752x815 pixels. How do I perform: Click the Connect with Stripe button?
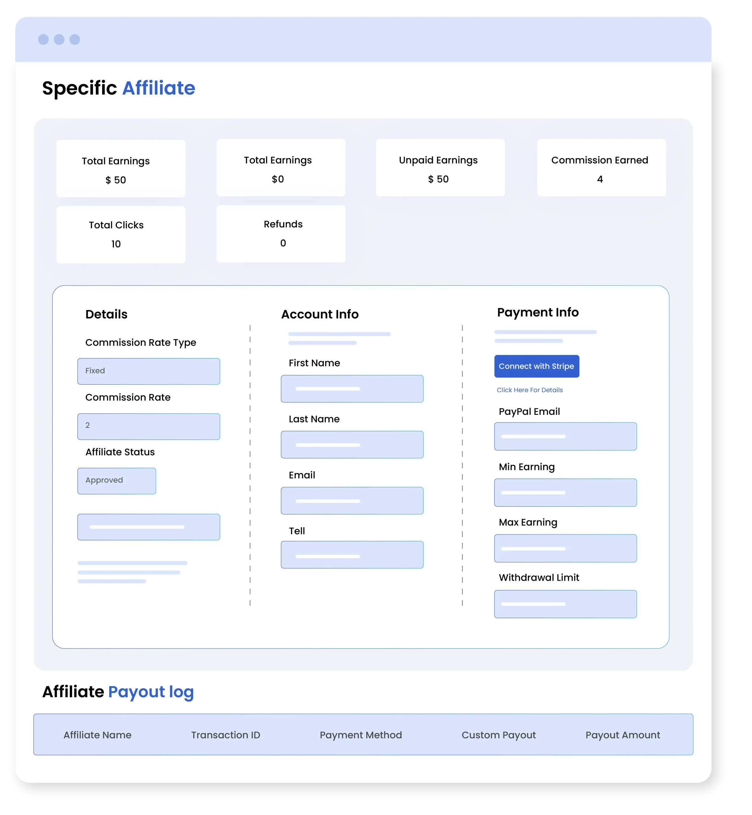[x=536, y=366]
